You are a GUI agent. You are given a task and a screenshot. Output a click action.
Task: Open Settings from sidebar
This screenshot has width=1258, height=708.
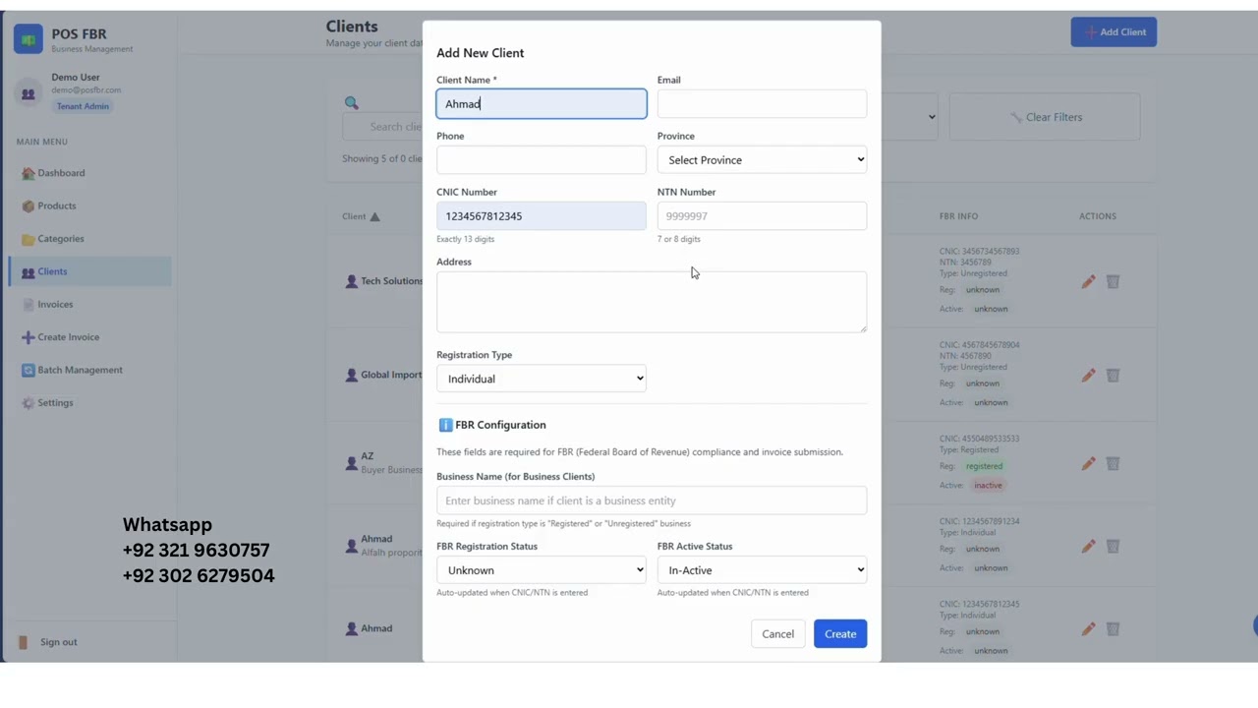point(90,403)
